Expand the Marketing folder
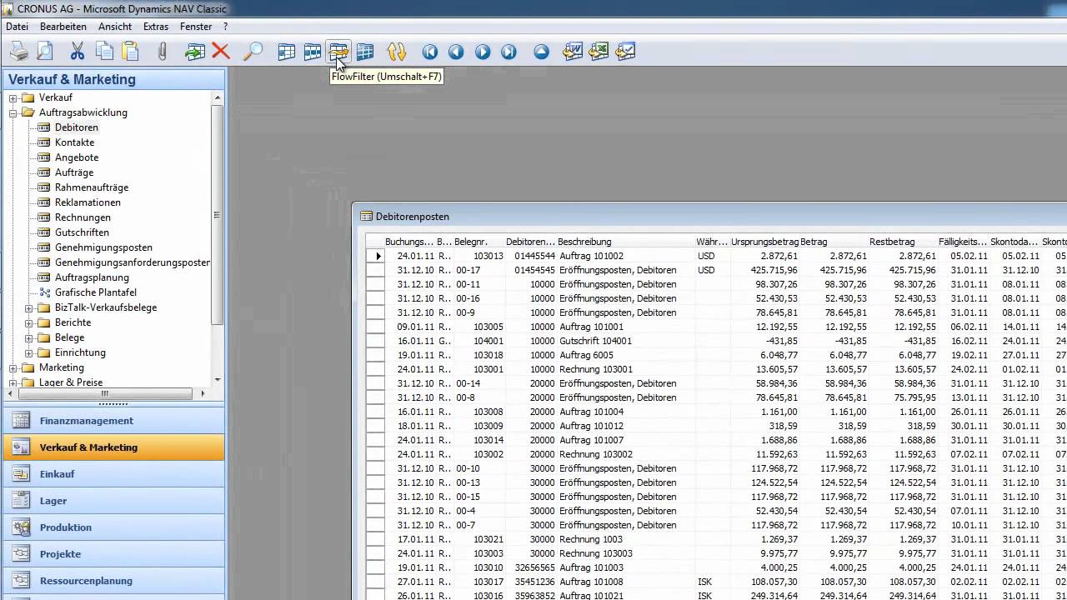Viewport: 1067px width, 600px height. pyautogui.click(x=13, y=368)
